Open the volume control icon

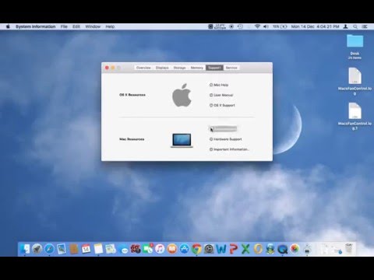(266, 26)
